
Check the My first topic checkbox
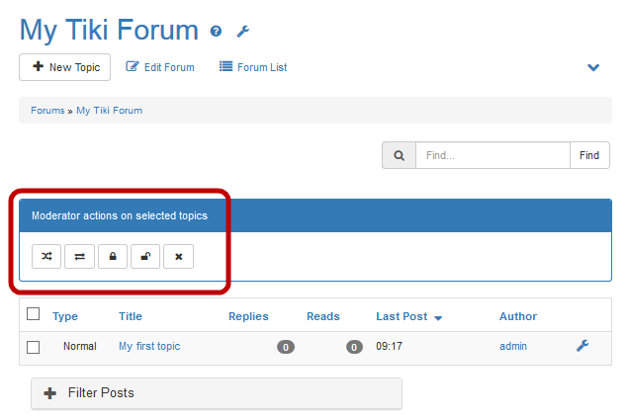click(34, 347)
